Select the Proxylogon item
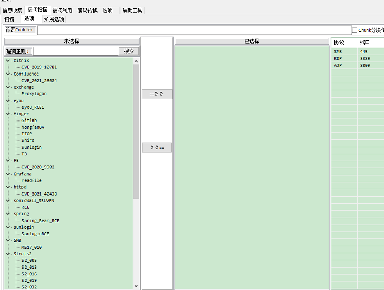Viewport: 384px width, 290px height. pyautogui.click(x=34, y=94)
